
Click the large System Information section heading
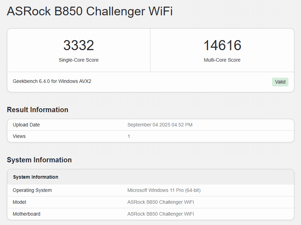coord(39,160)
